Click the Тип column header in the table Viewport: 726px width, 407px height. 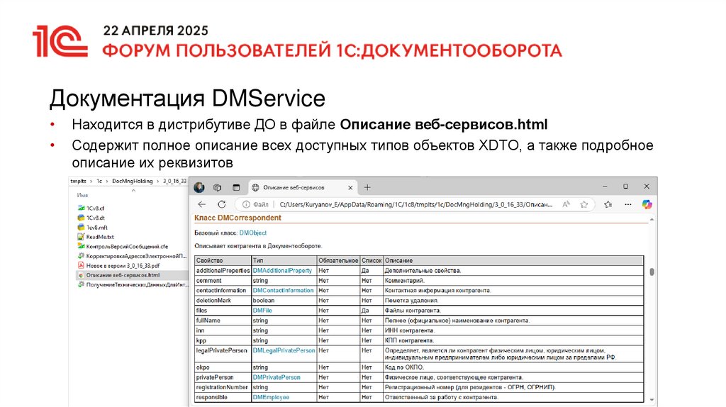(x=284, y=261)
